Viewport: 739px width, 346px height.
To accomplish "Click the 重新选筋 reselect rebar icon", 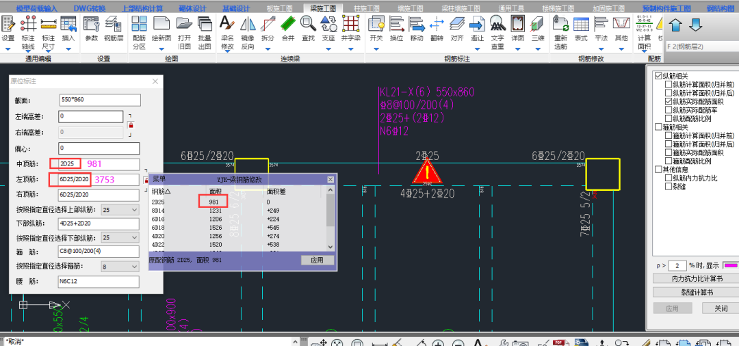I will 561,32.
